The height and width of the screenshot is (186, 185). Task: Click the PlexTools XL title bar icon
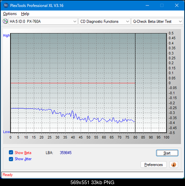pos(6,6)
